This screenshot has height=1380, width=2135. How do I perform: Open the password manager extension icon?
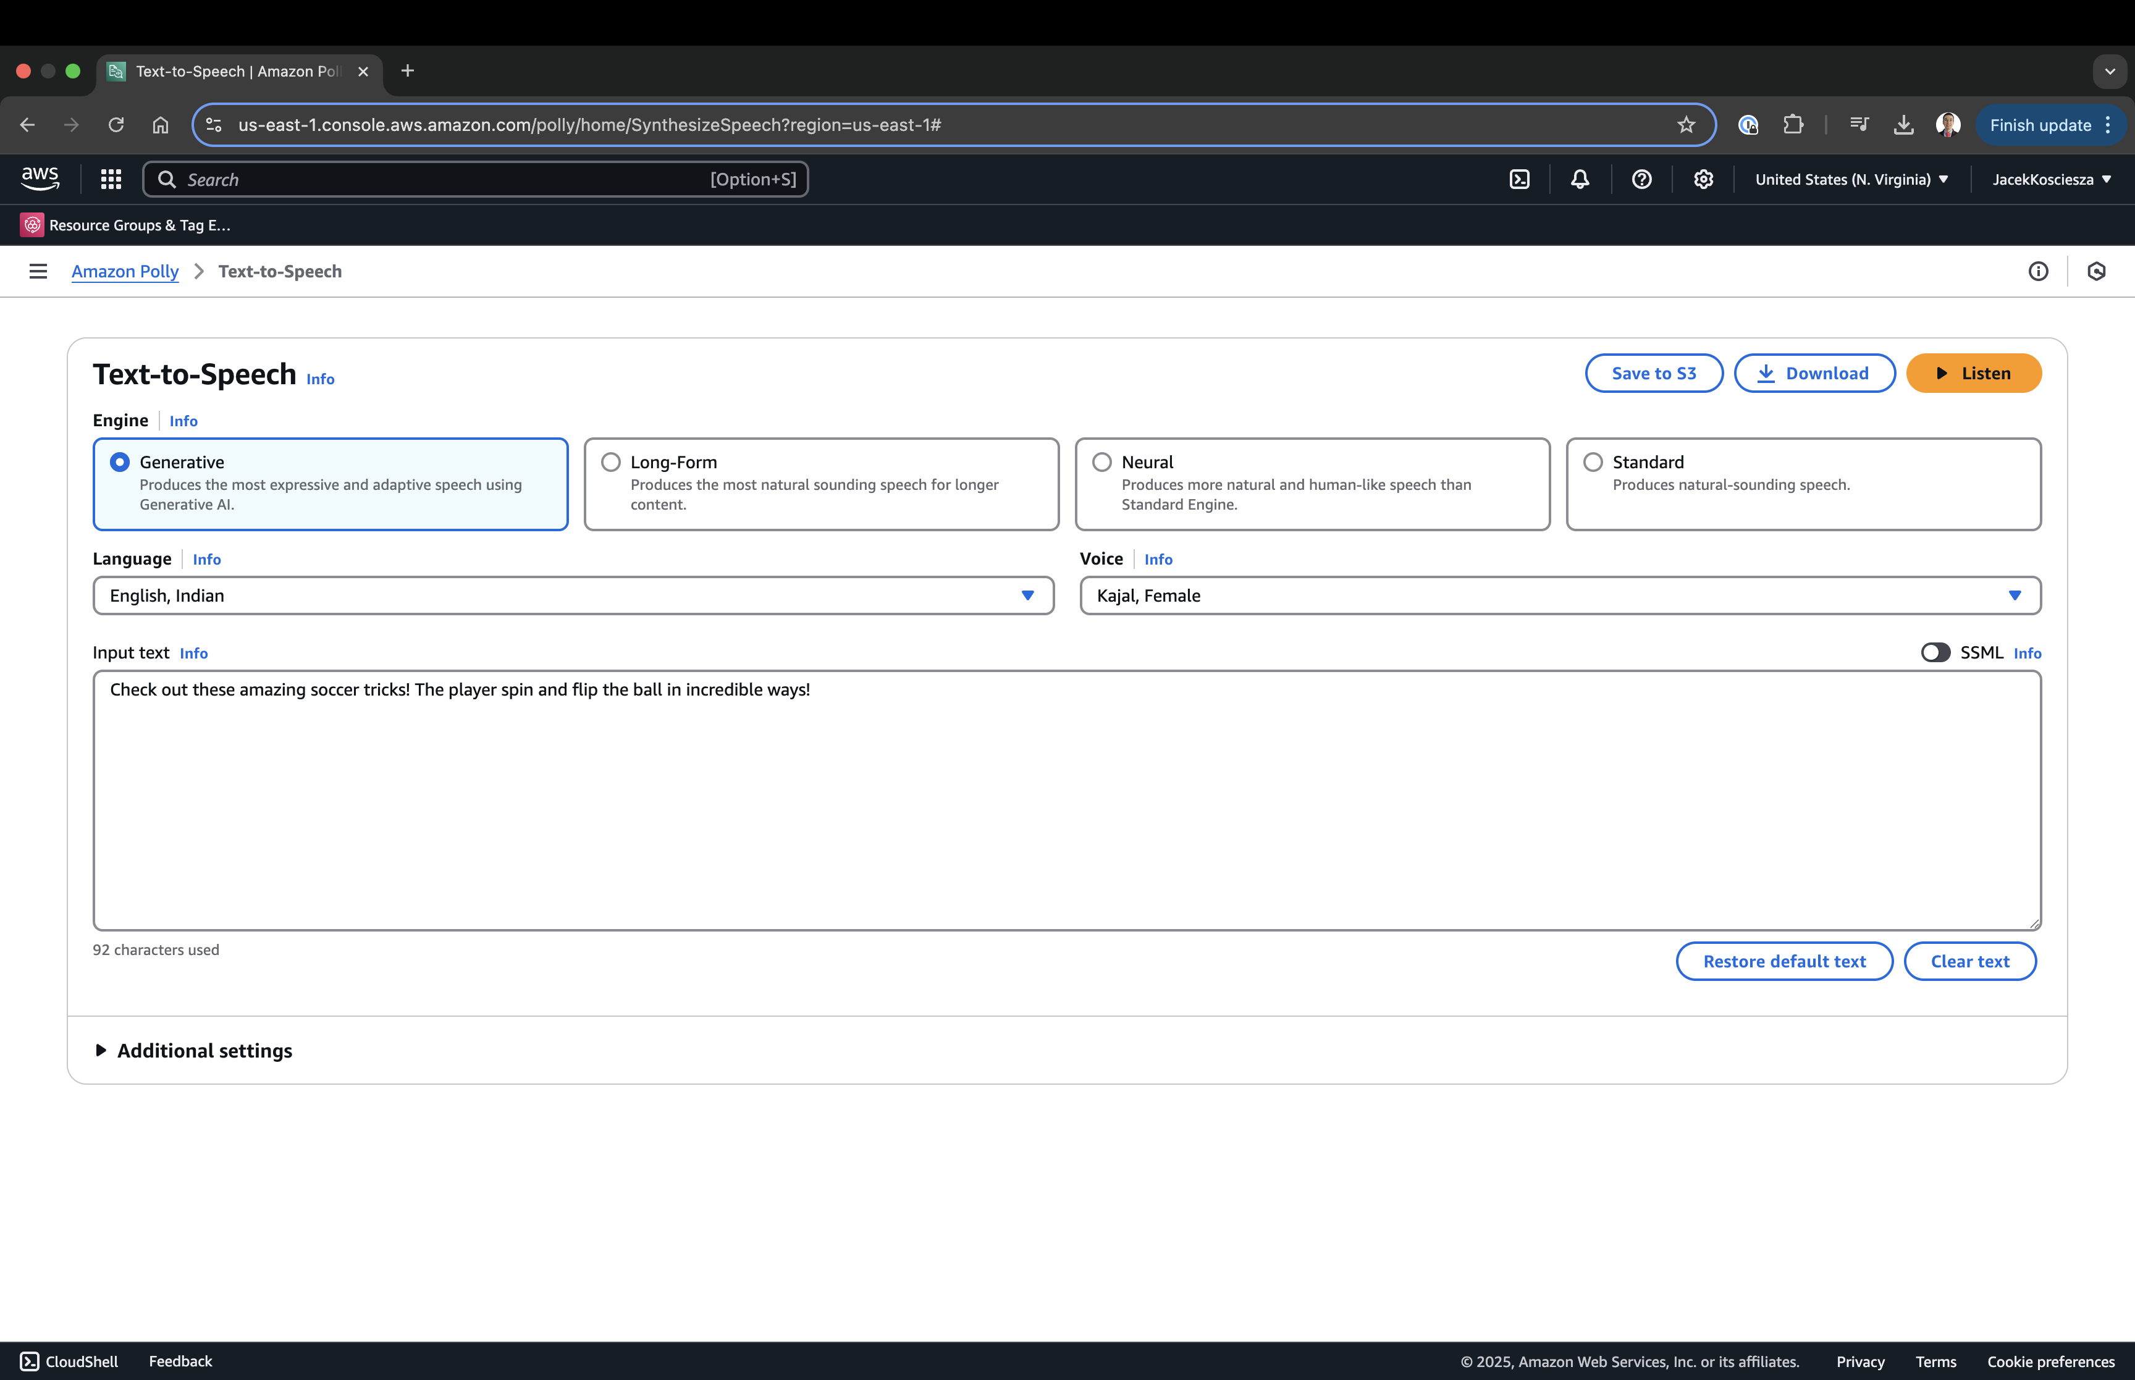(1748, 125)
